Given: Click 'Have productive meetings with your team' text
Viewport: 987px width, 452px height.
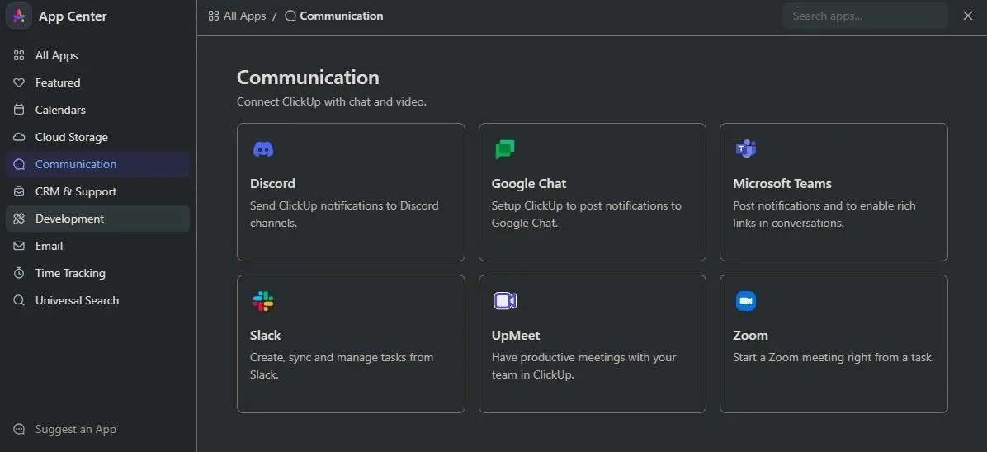Looking at the screenshot, I should 583,365.
